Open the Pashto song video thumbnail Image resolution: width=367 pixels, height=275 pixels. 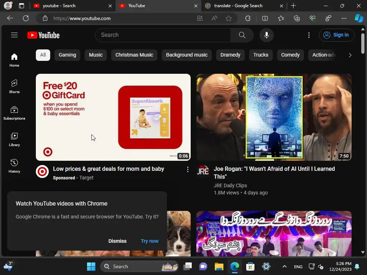coord(274,233)
